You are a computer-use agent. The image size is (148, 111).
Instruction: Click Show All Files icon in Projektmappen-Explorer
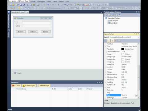tap(109, 15)
